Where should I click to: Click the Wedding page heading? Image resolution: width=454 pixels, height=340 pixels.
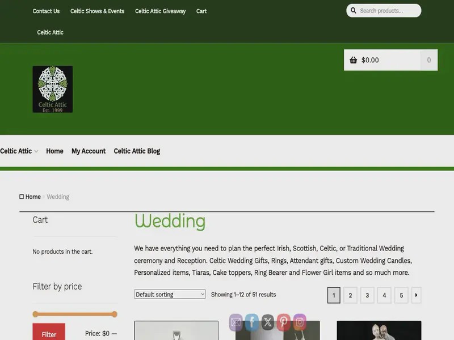170,222
